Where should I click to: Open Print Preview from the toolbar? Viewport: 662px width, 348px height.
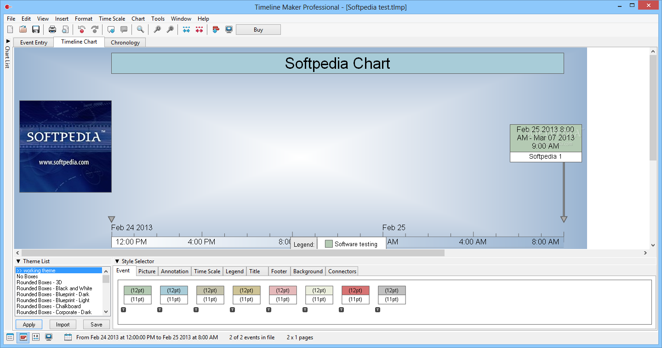(x=65, y=30)
